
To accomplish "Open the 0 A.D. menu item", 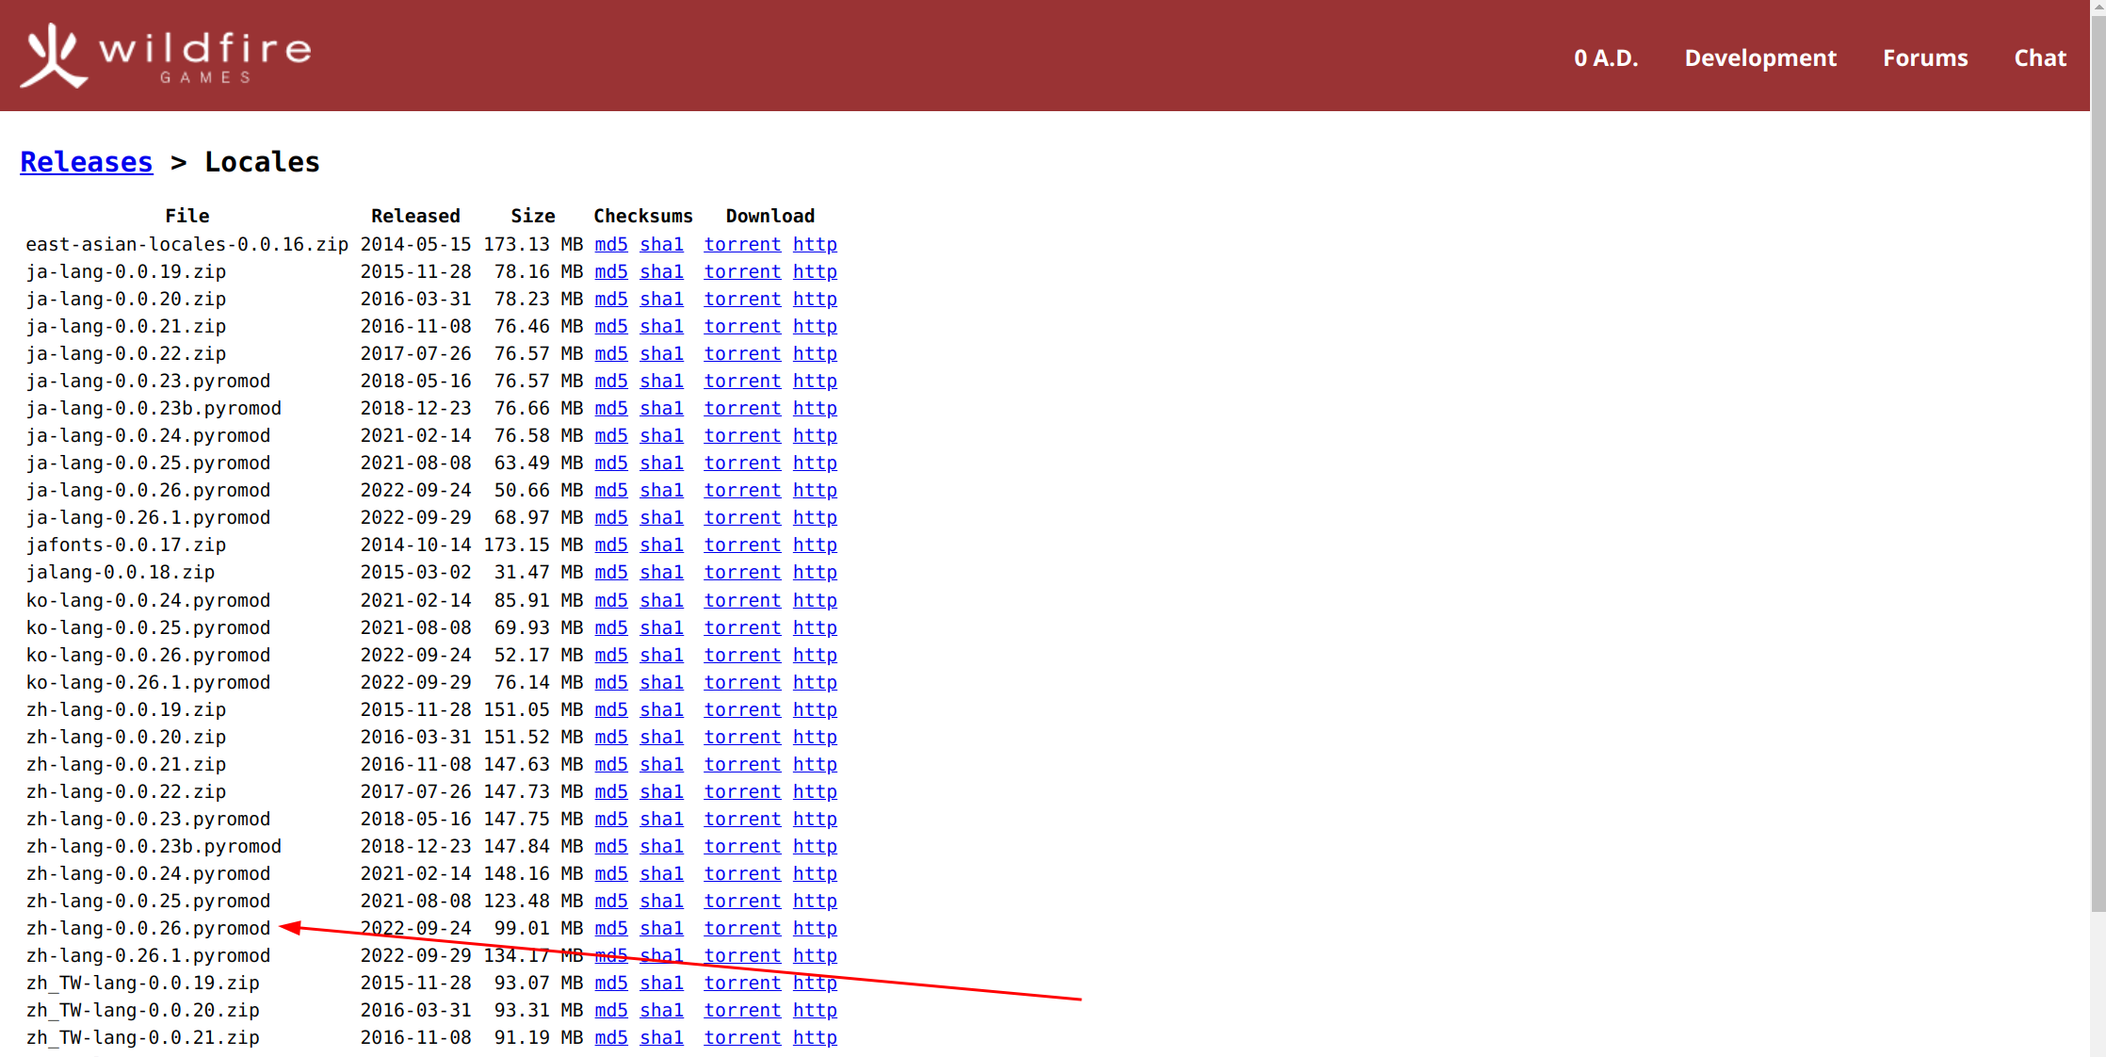I will (x=1606, y=57).
